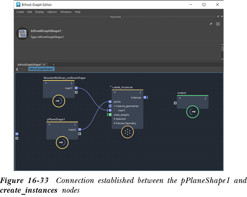Screen dimensions: 247x197
Task: Open the Parameters panel hamburger menu
Action: [x=218, y=24]
